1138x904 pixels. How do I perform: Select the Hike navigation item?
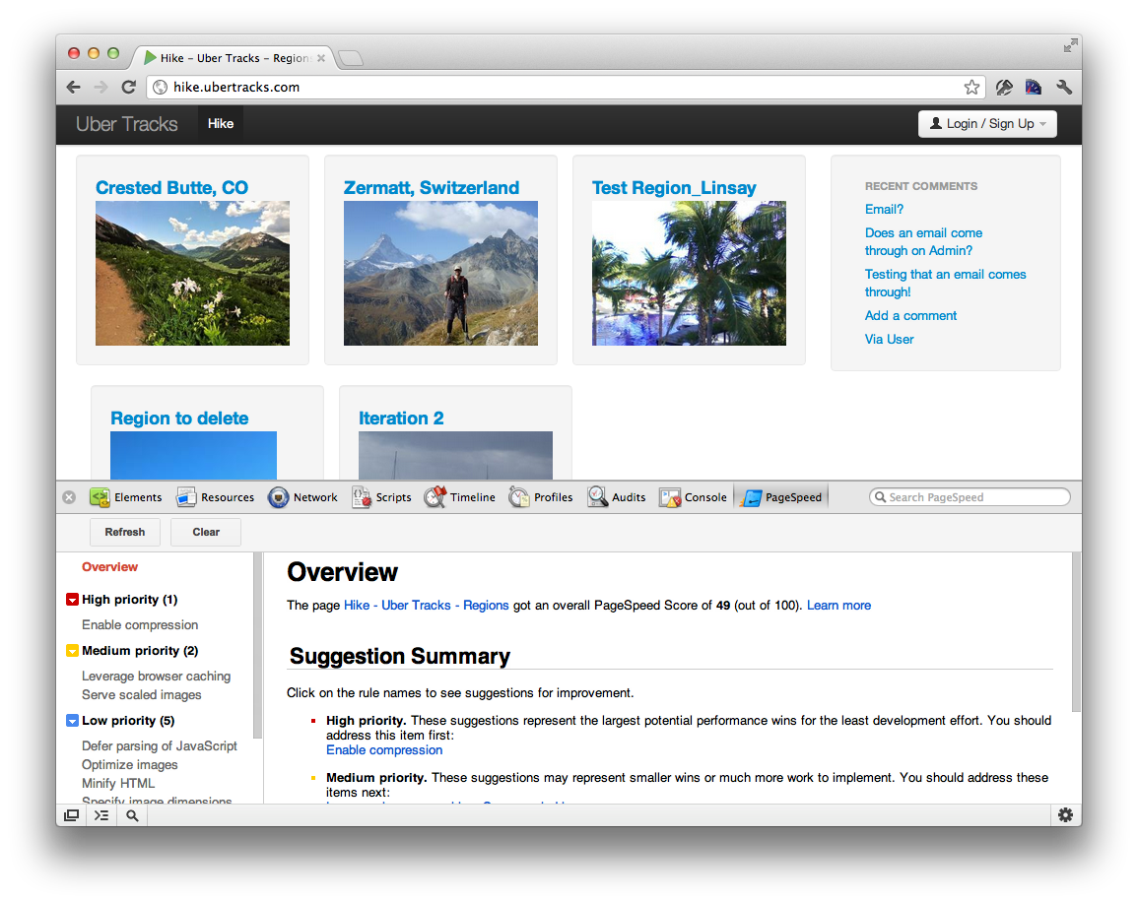[221, 124]
